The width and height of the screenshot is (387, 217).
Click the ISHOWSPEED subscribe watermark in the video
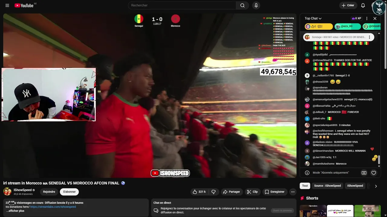pyautogui.click(x=170, y=173)
